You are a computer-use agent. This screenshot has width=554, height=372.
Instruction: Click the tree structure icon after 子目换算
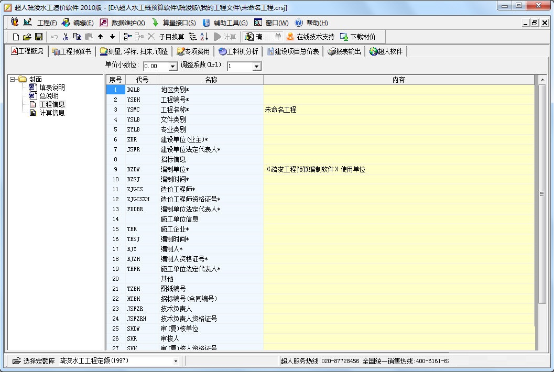click(192, 37)
